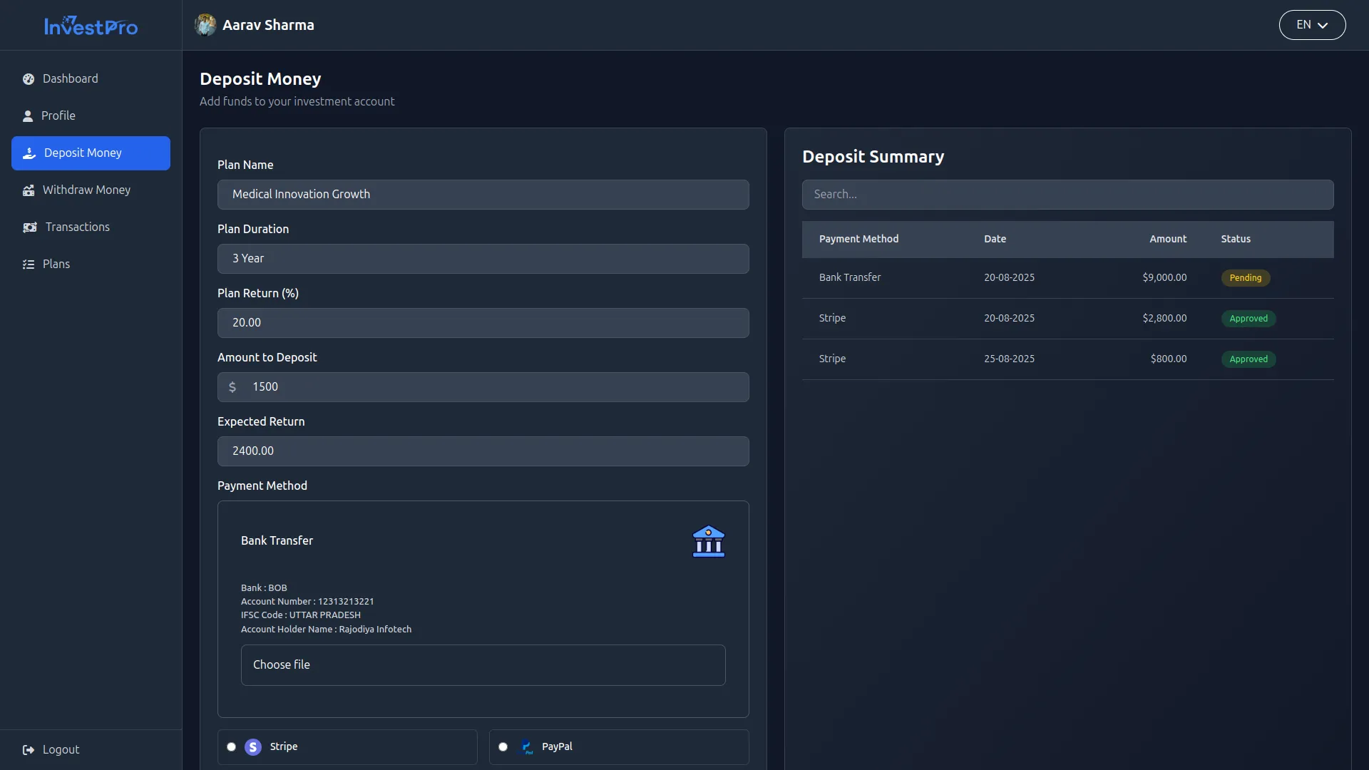Click the Logout arrow icon
This screenshot has height=770, width=1369.
(29, 750)
